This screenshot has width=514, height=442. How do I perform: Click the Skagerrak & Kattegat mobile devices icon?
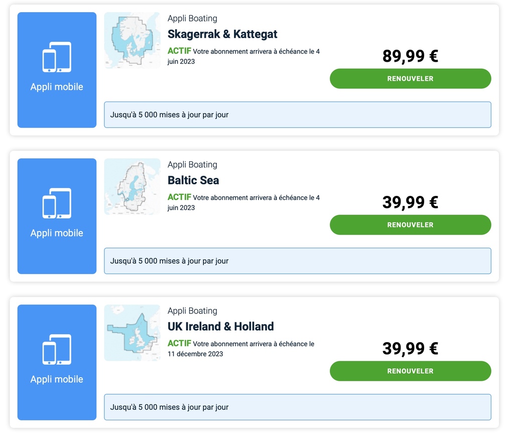[x=57, y=57]
